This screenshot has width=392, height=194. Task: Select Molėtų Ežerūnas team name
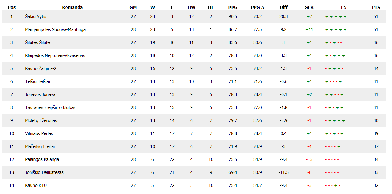41,120
